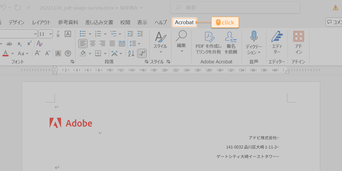This screenshot has width=342, height=171.
Task: Click the distributed alignment icon
Action: click(x=122, y=44)
